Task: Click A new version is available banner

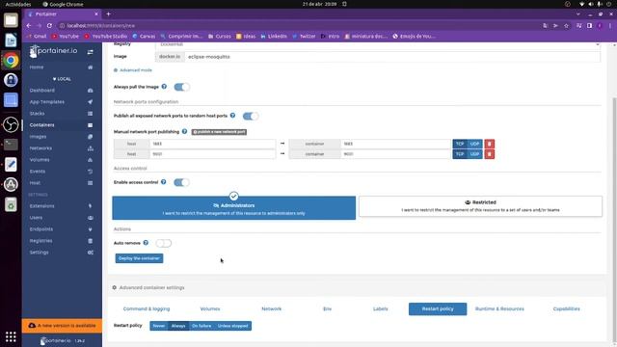Action: pyautogui.click(x=62, y=326)
